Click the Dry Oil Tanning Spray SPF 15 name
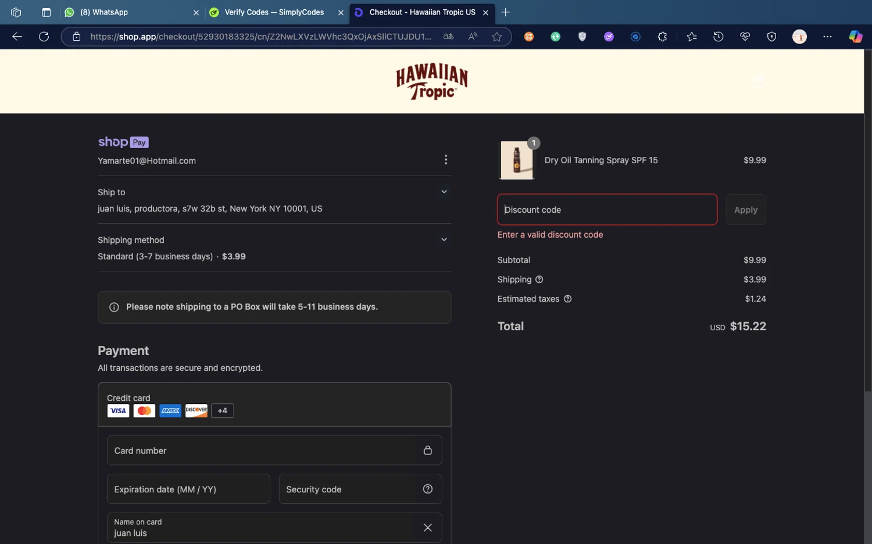The image size is (872, 544). tap(601, 160)
